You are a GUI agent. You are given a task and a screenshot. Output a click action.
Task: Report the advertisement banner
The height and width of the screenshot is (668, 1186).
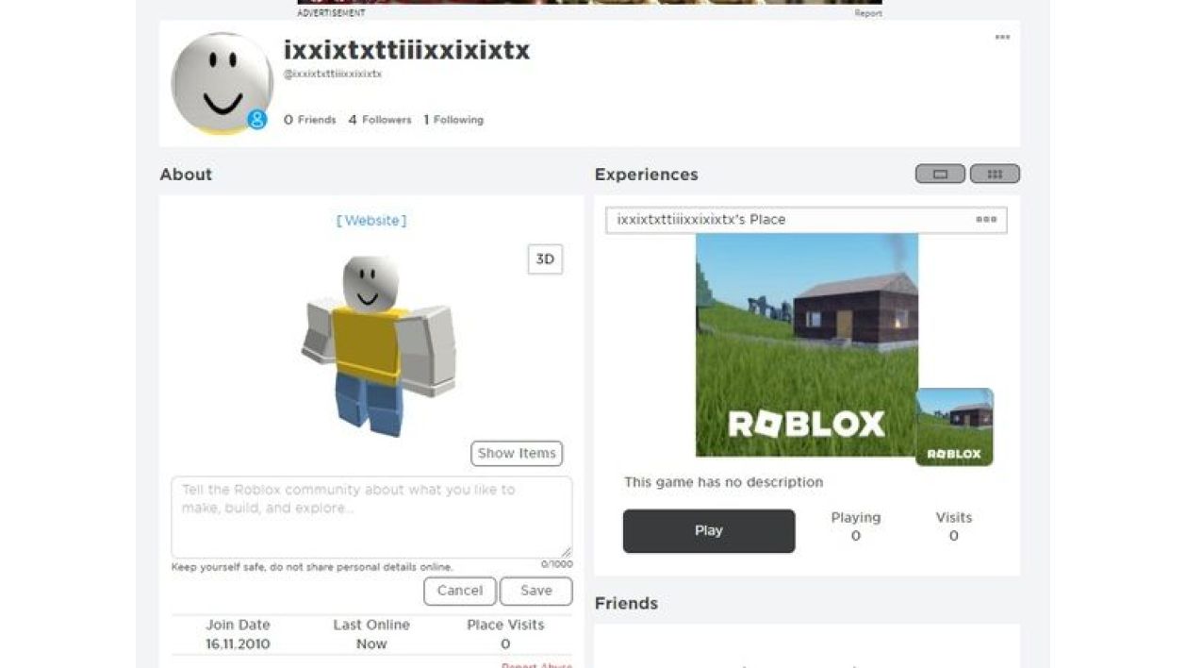coord(868,13)
